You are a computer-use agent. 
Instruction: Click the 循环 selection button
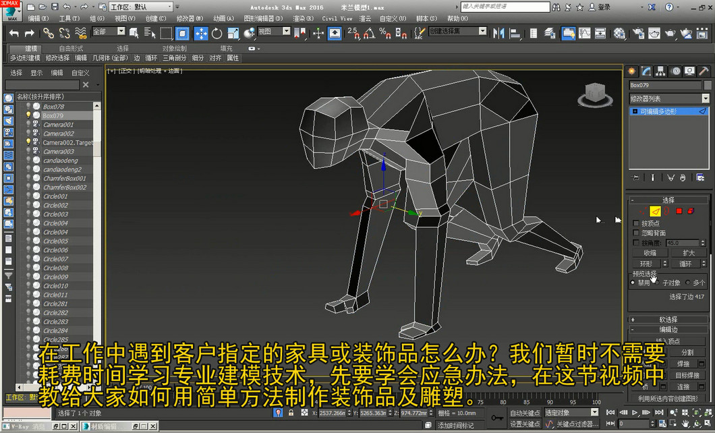(x=685, y=264)
